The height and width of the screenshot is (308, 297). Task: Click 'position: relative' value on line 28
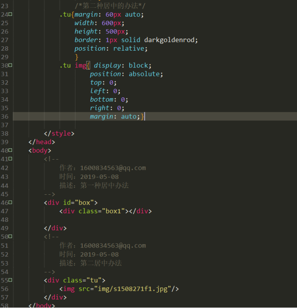click(x=129, y=48)
